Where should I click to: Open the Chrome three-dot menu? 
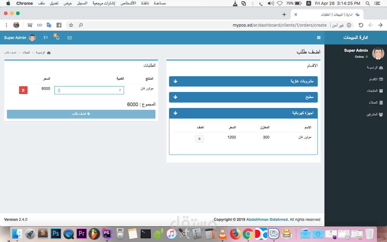(x=7, y=25)
